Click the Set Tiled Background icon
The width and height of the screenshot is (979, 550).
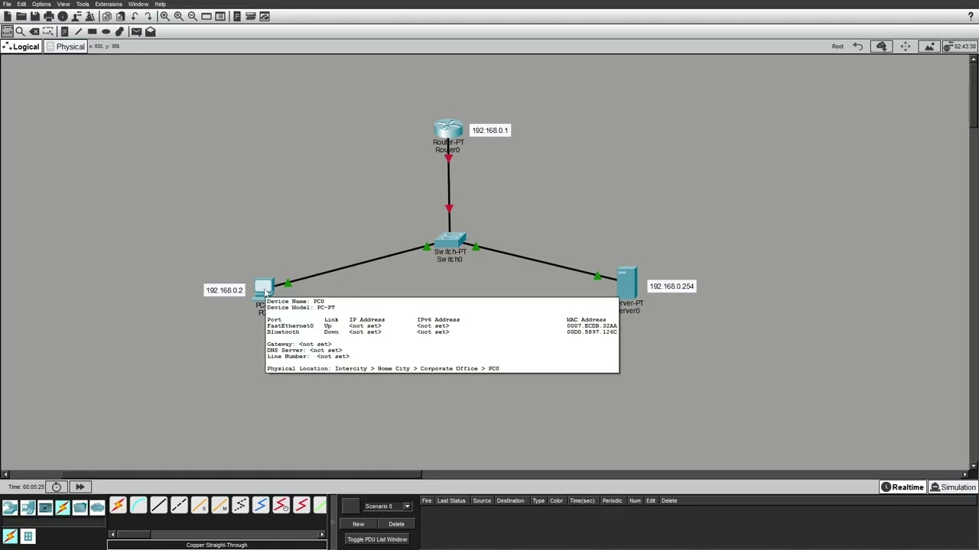tap(929, 47)
